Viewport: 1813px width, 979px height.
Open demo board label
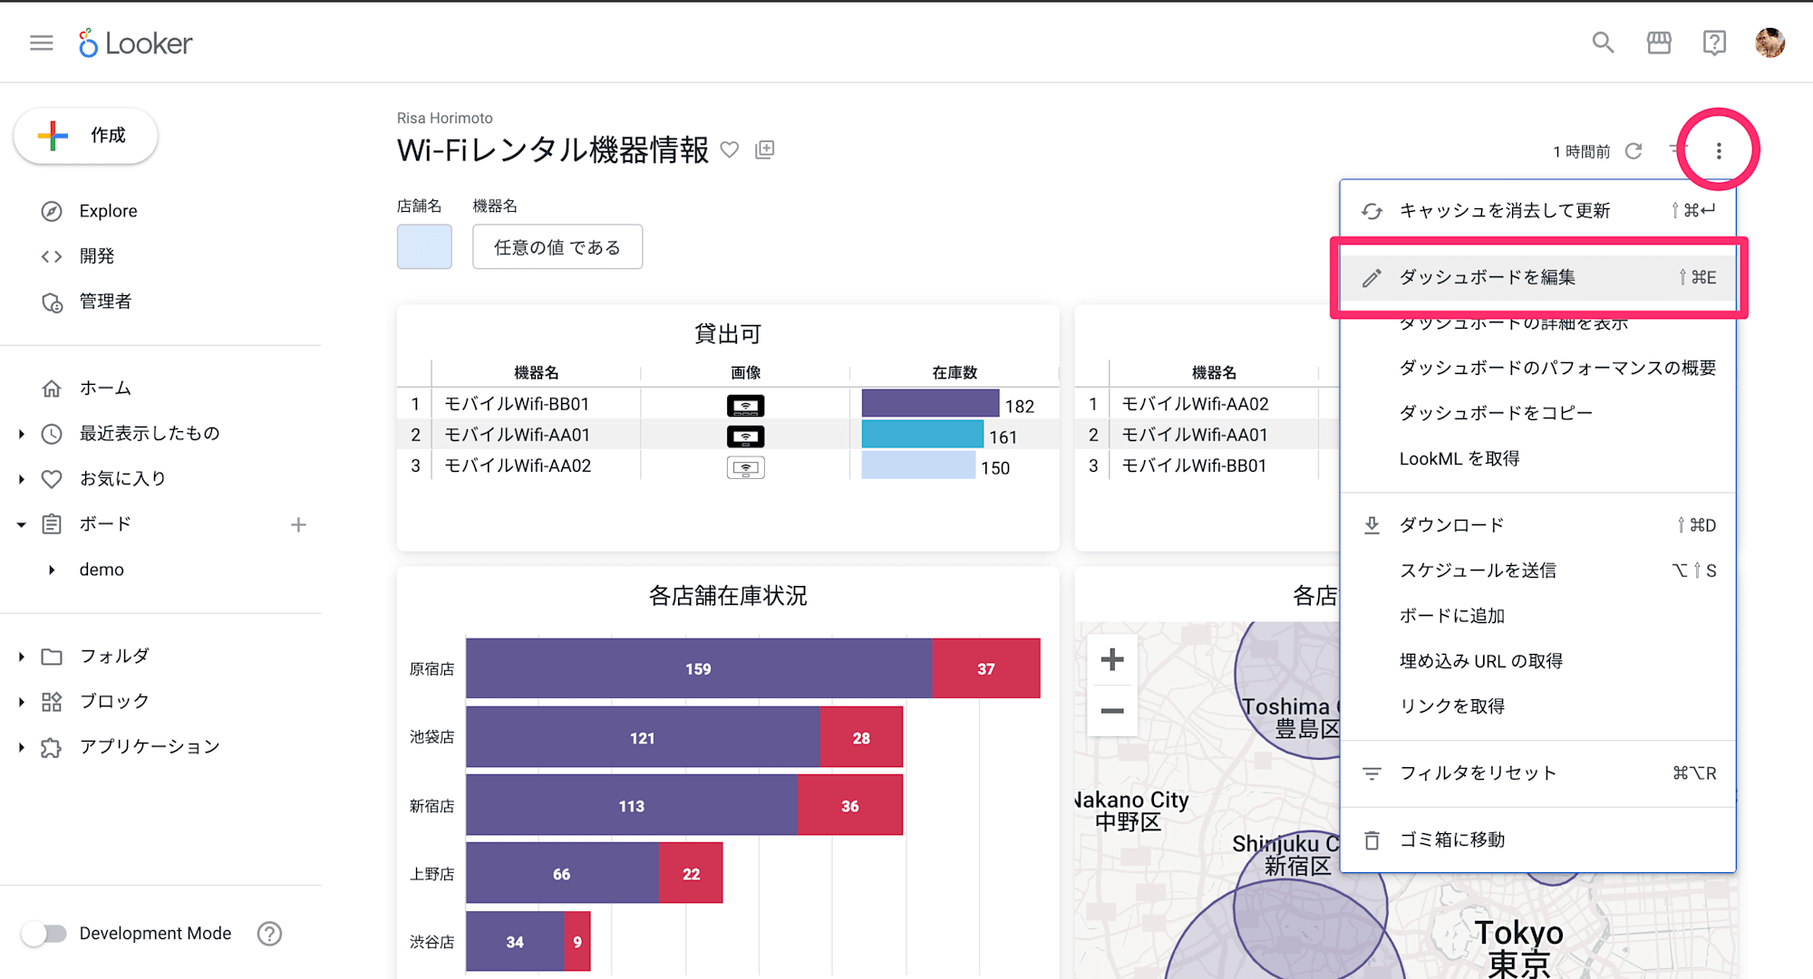[x=102, y=570]
